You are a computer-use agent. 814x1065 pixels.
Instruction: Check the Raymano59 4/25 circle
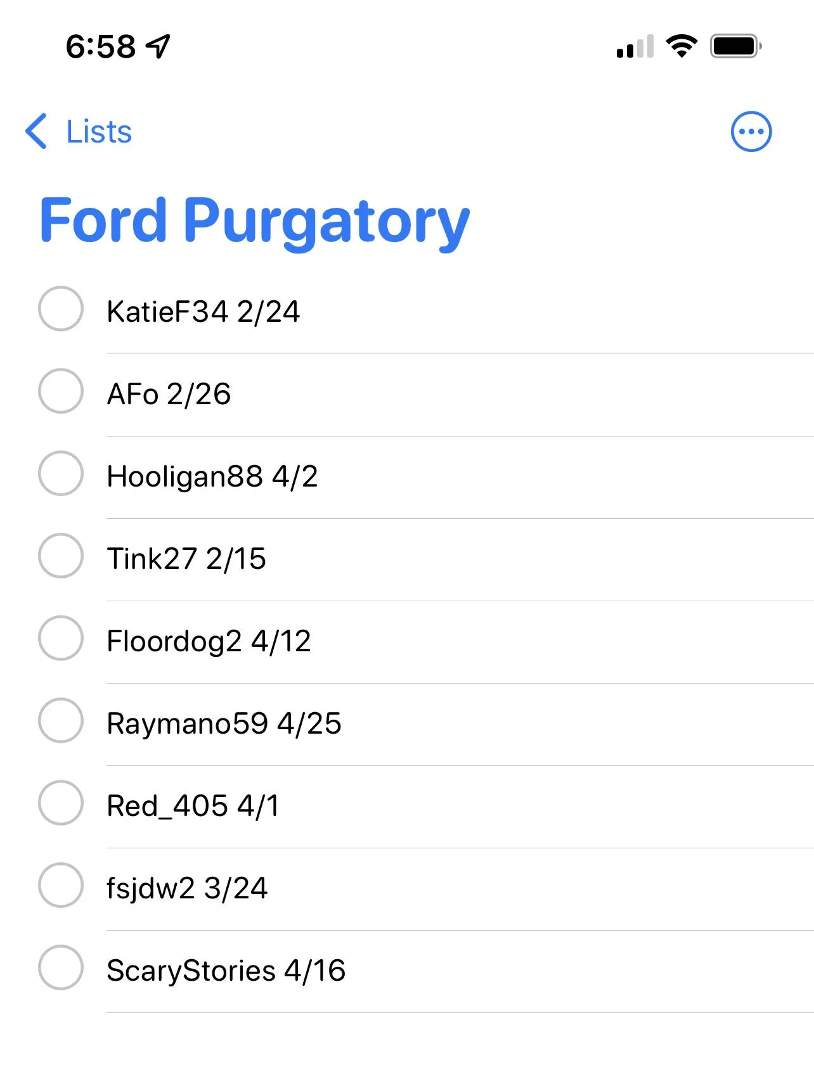(61, 720)
